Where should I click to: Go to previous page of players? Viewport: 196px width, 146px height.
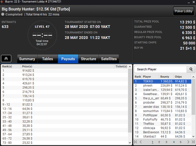pos(141,142)
